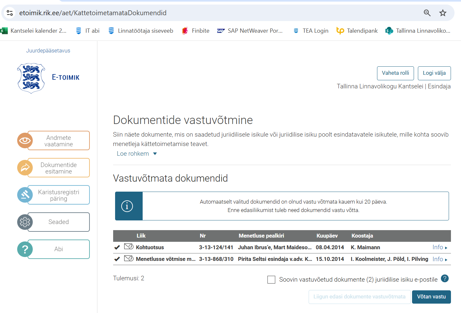
Task: Click the Vaheta rolli button
Action: click(x=395, y=73)
